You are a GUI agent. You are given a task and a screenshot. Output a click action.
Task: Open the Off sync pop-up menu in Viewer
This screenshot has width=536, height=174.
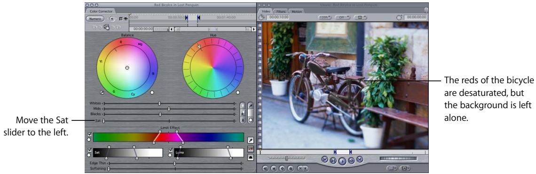pyautogui.click(x=342, y=17)
